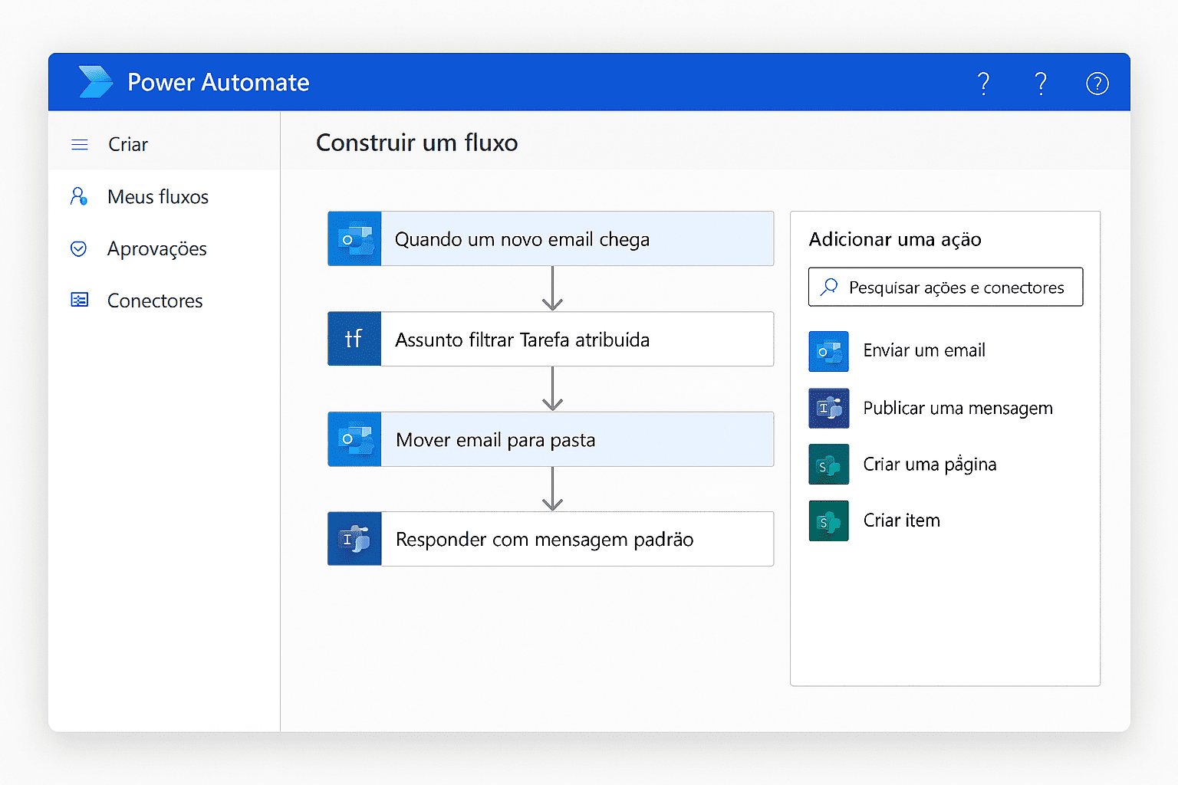Select the Responder com mensagem padrão label

544,540
